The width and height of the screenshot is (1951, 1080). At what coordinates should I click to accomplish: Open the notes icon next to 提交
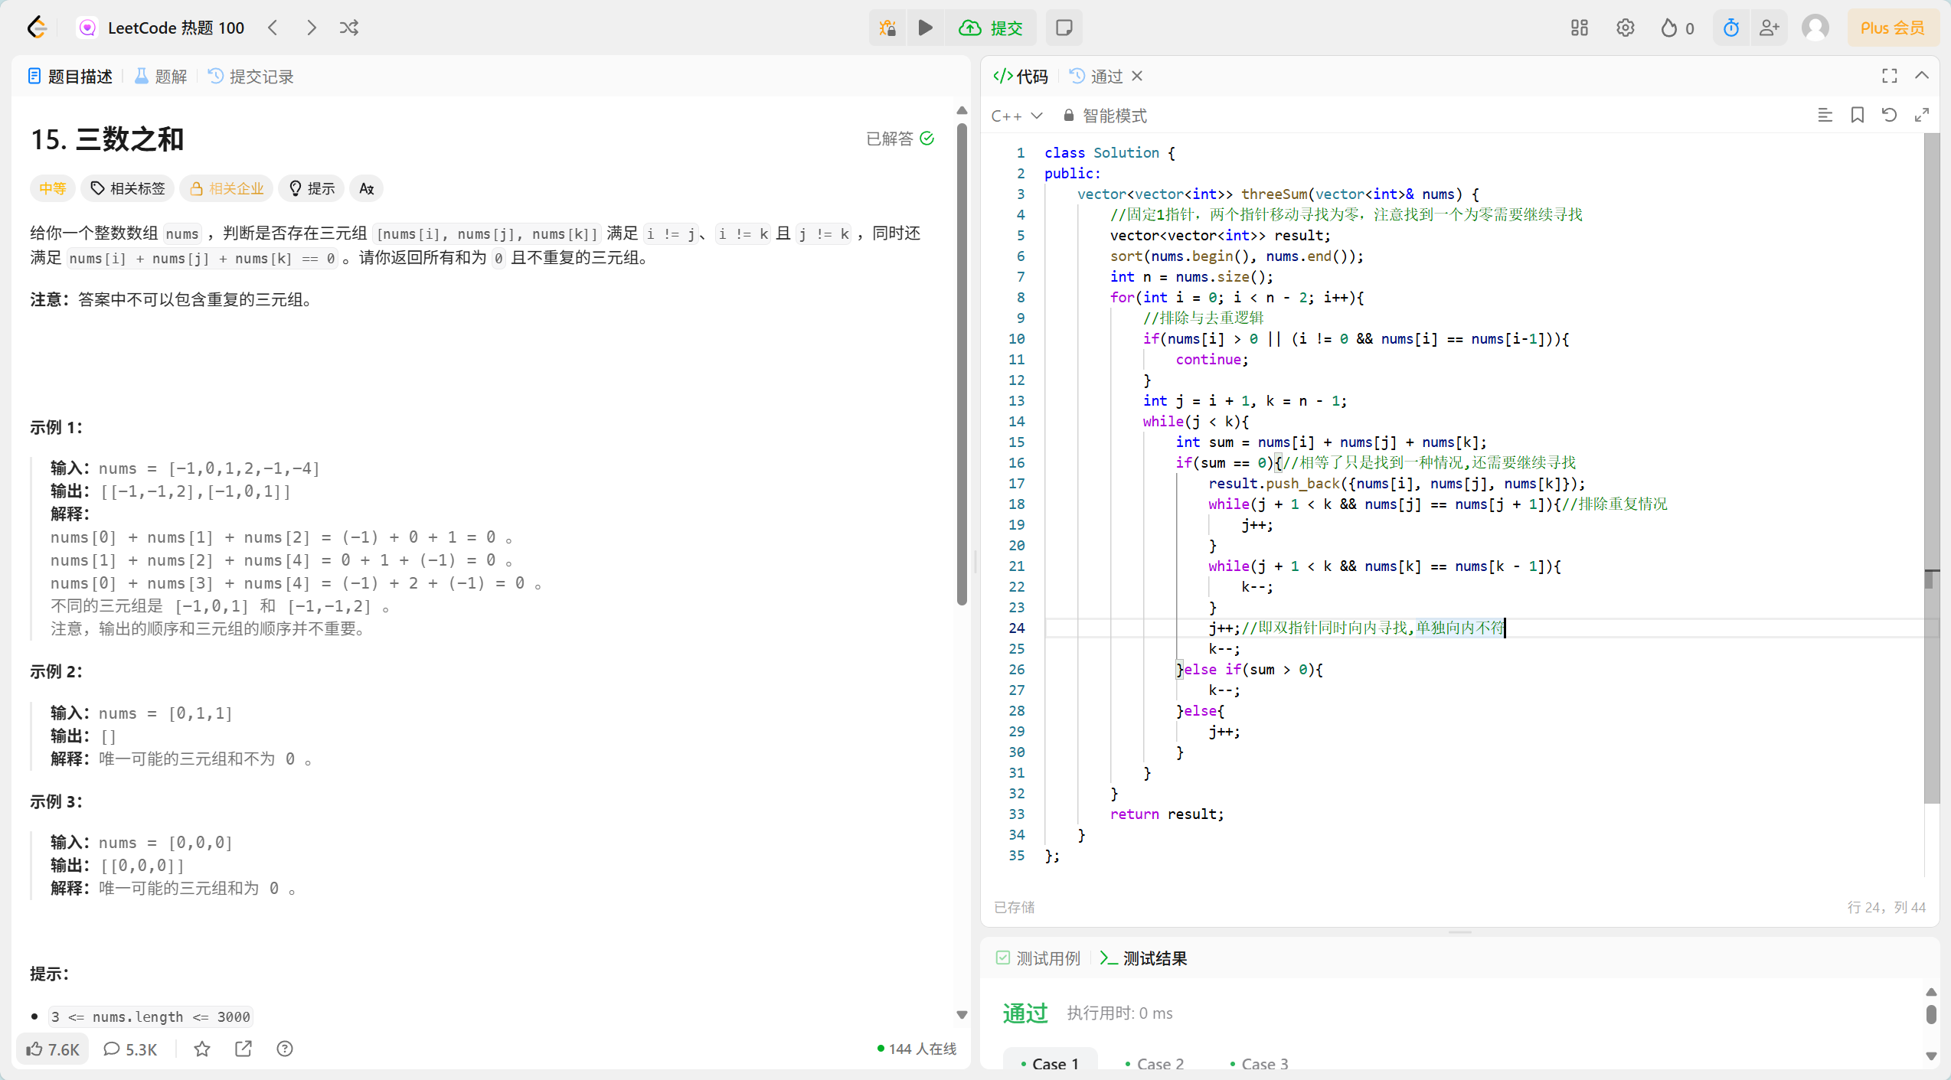point(1064,28)
